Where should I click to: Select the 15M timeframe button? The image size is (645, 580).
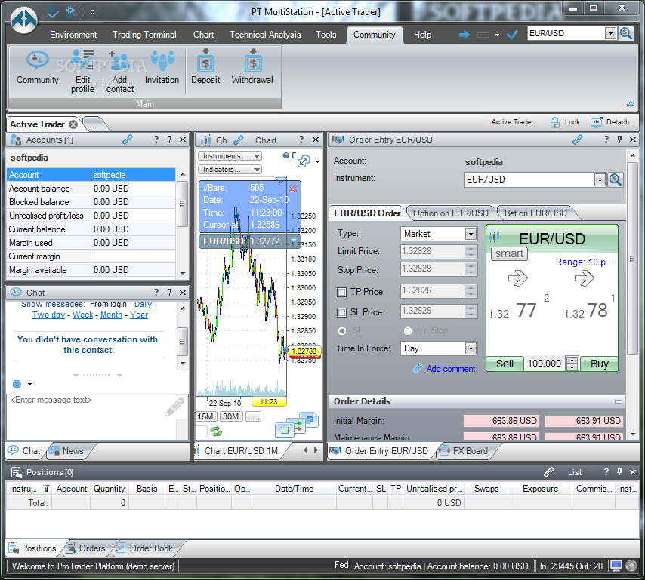[206, 416]
